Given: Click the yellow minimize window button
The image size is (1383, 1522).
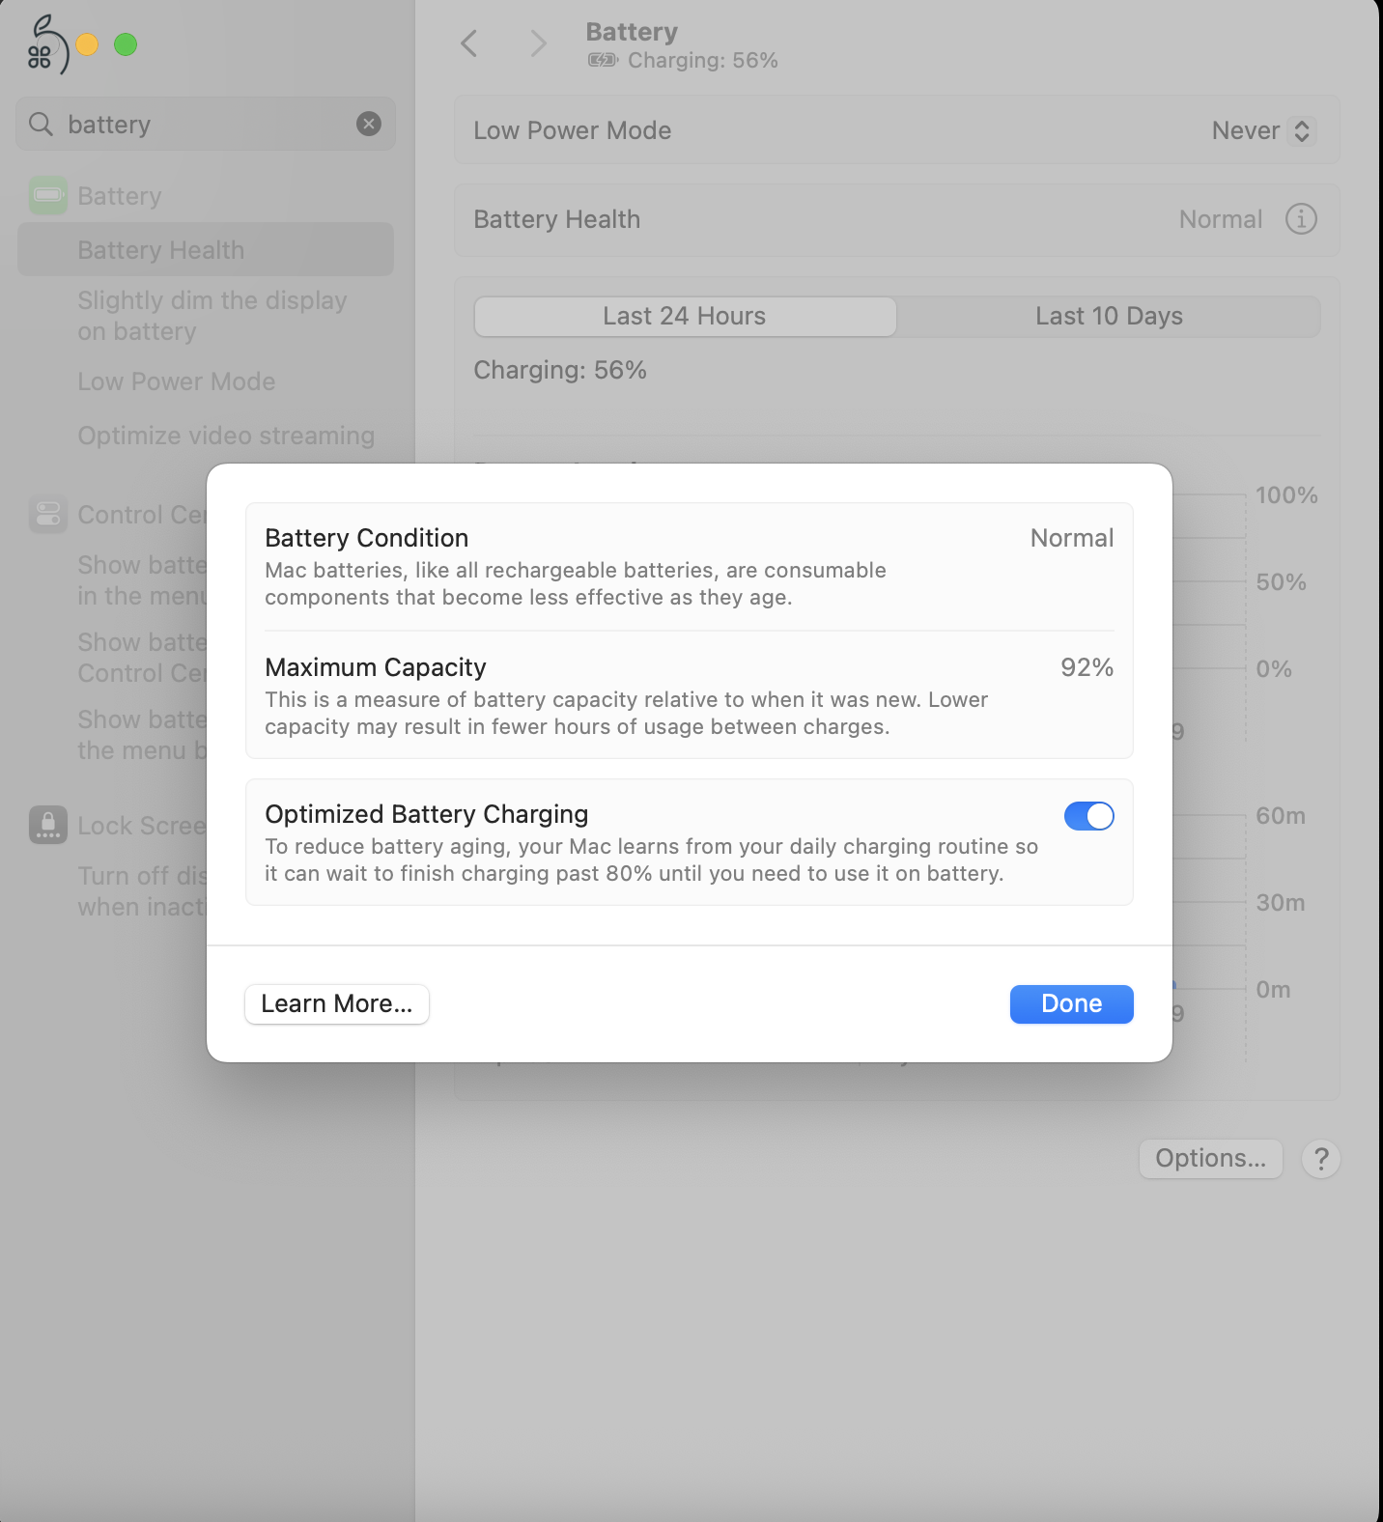Looking at the screenshot, I should click(x=87, y=44).
